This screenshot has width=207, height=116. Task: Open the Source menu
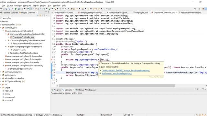click(x=10, y=6)
